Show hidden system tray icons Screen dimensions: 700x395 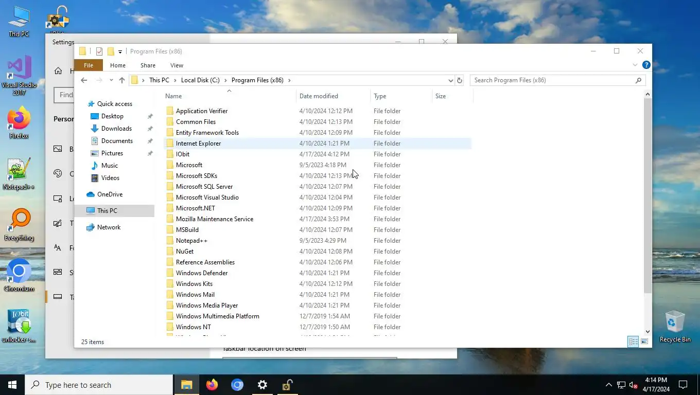point(609,385)
